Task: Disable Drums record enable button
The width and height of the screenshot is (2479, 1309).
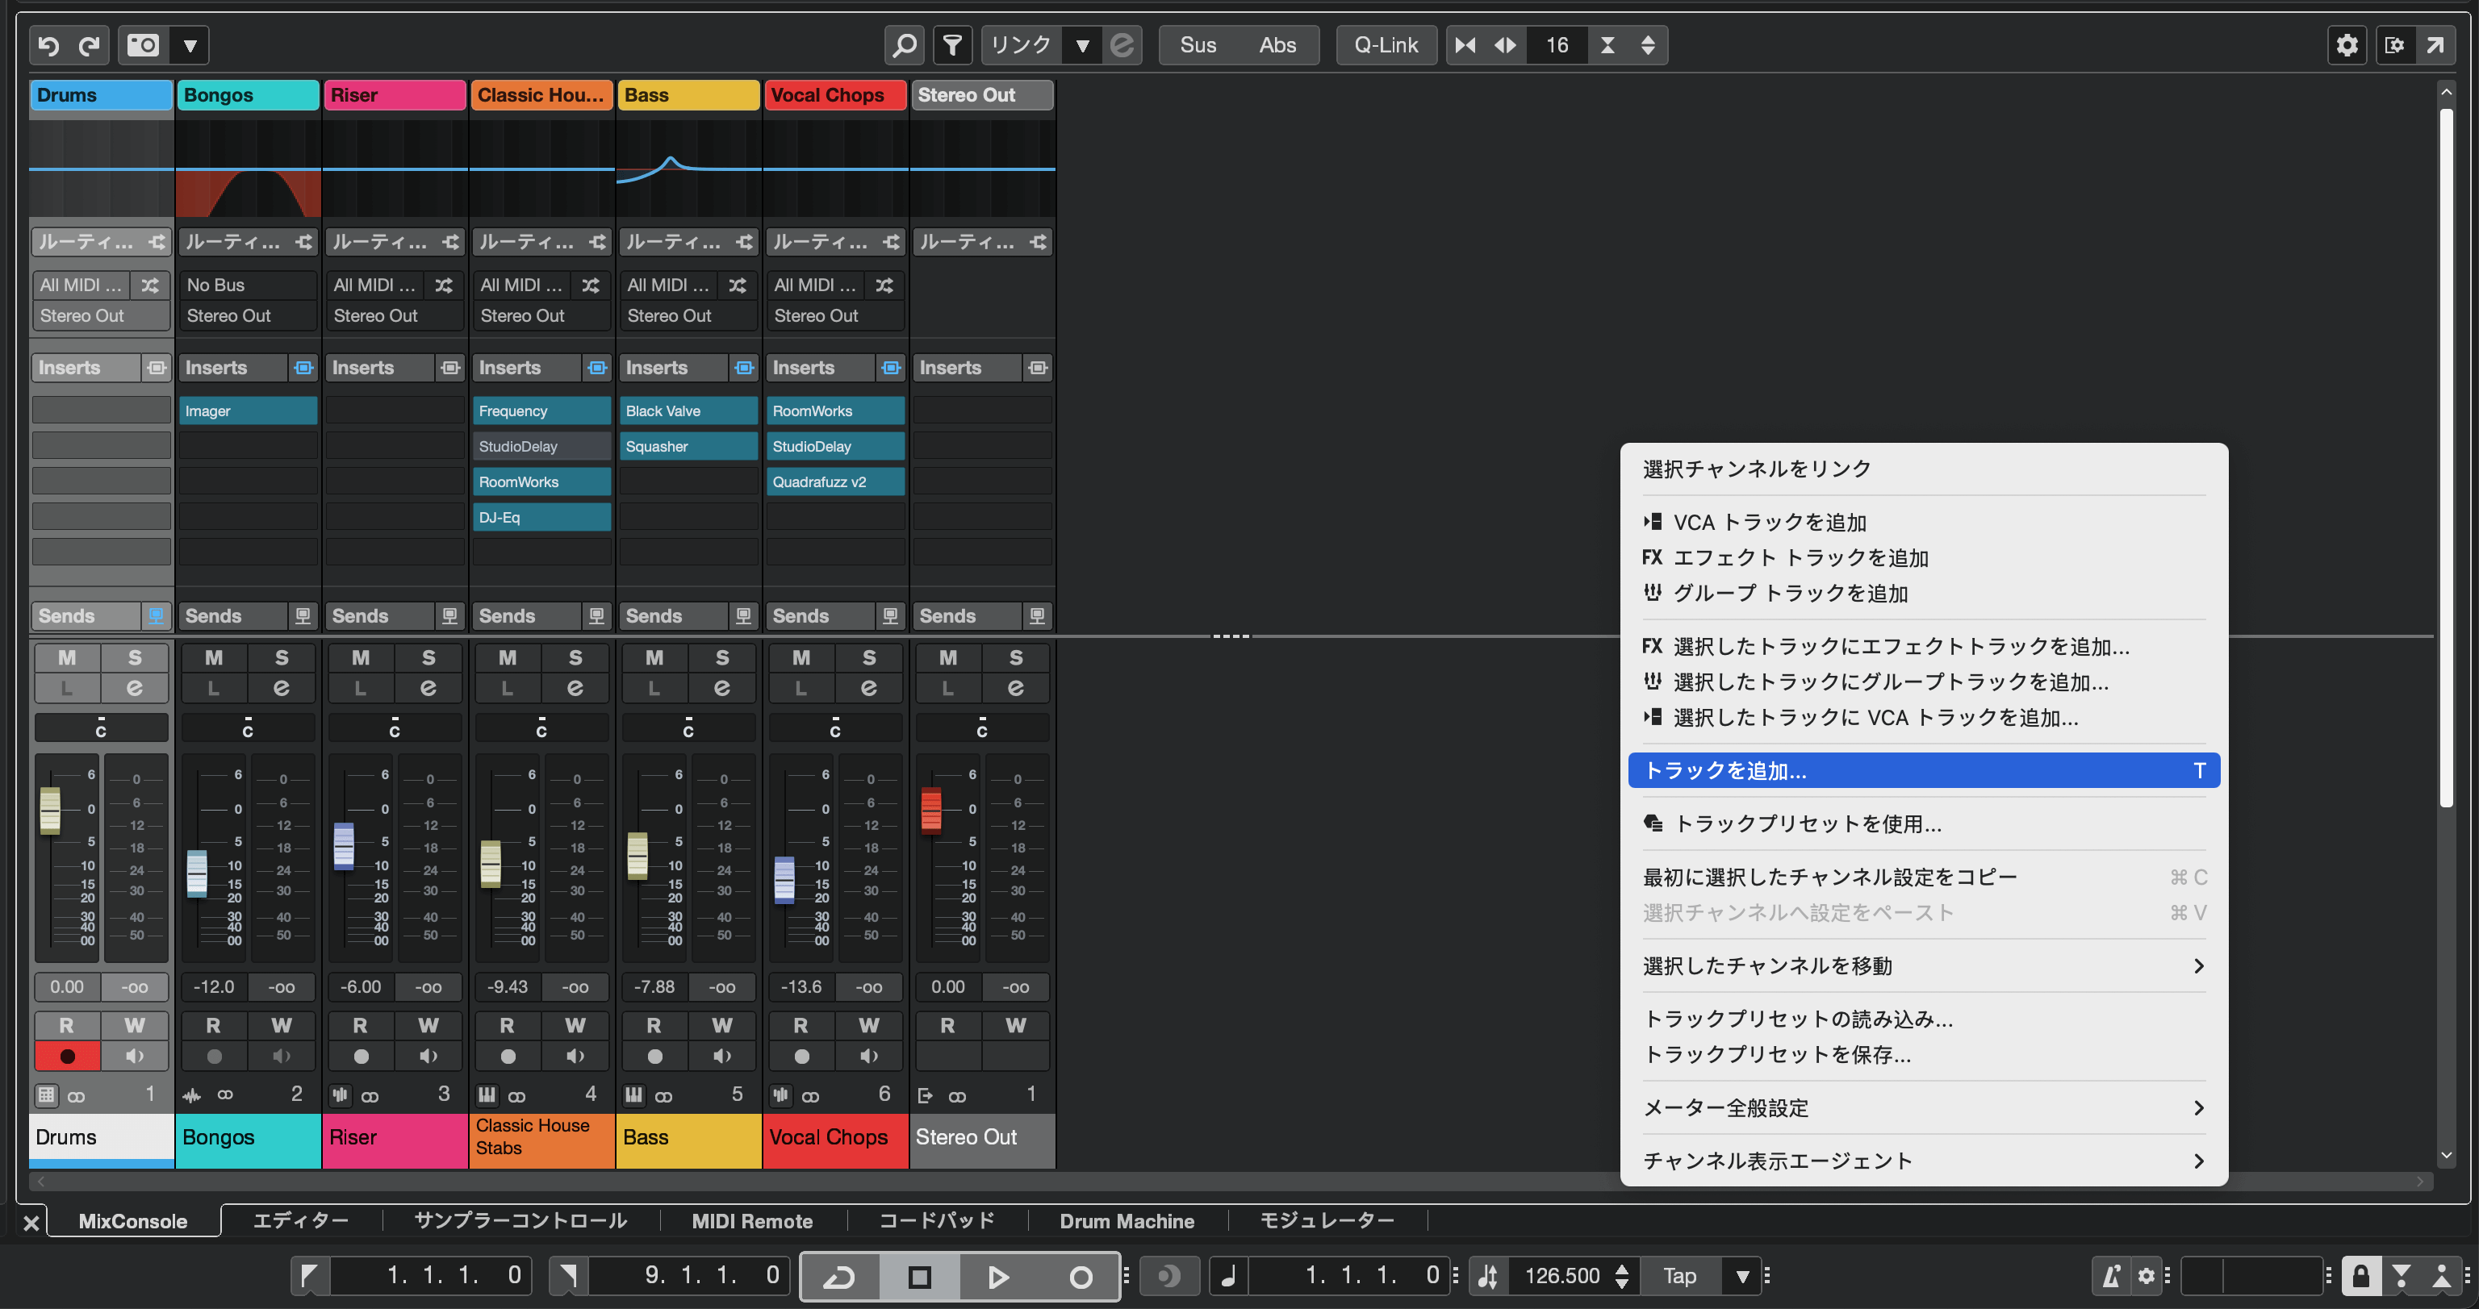Action: [66, 1056]
